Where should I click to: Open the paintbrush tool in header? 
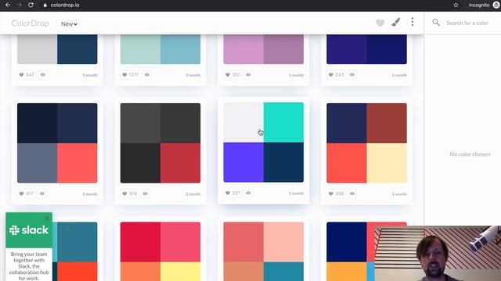[395, 23]
